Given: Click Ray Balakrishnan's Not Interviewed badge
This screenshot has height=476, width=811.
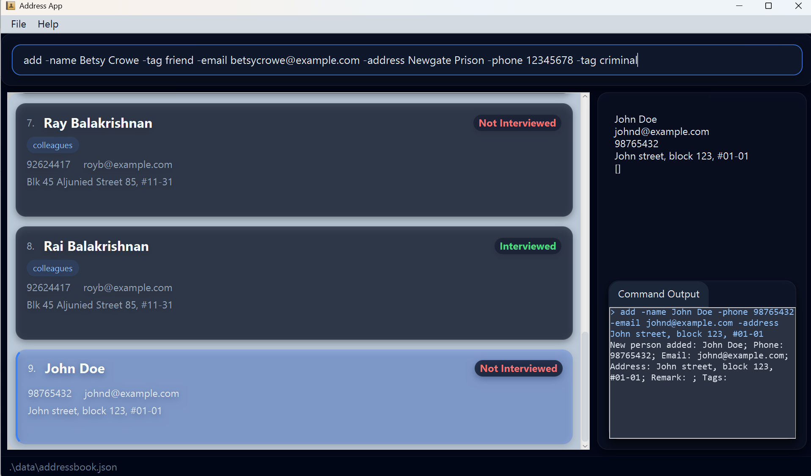Looking at the screenshot, I should coord(517,123).
